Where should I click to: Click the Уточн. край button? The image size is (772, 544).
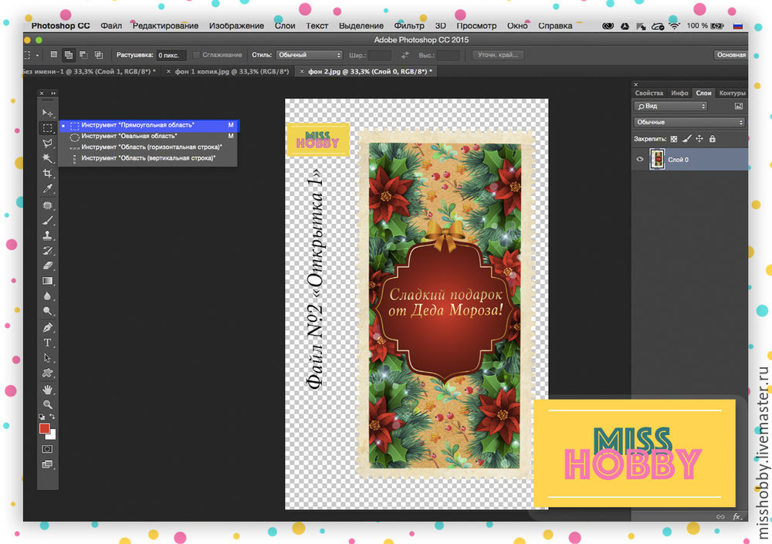click(497, 56)
